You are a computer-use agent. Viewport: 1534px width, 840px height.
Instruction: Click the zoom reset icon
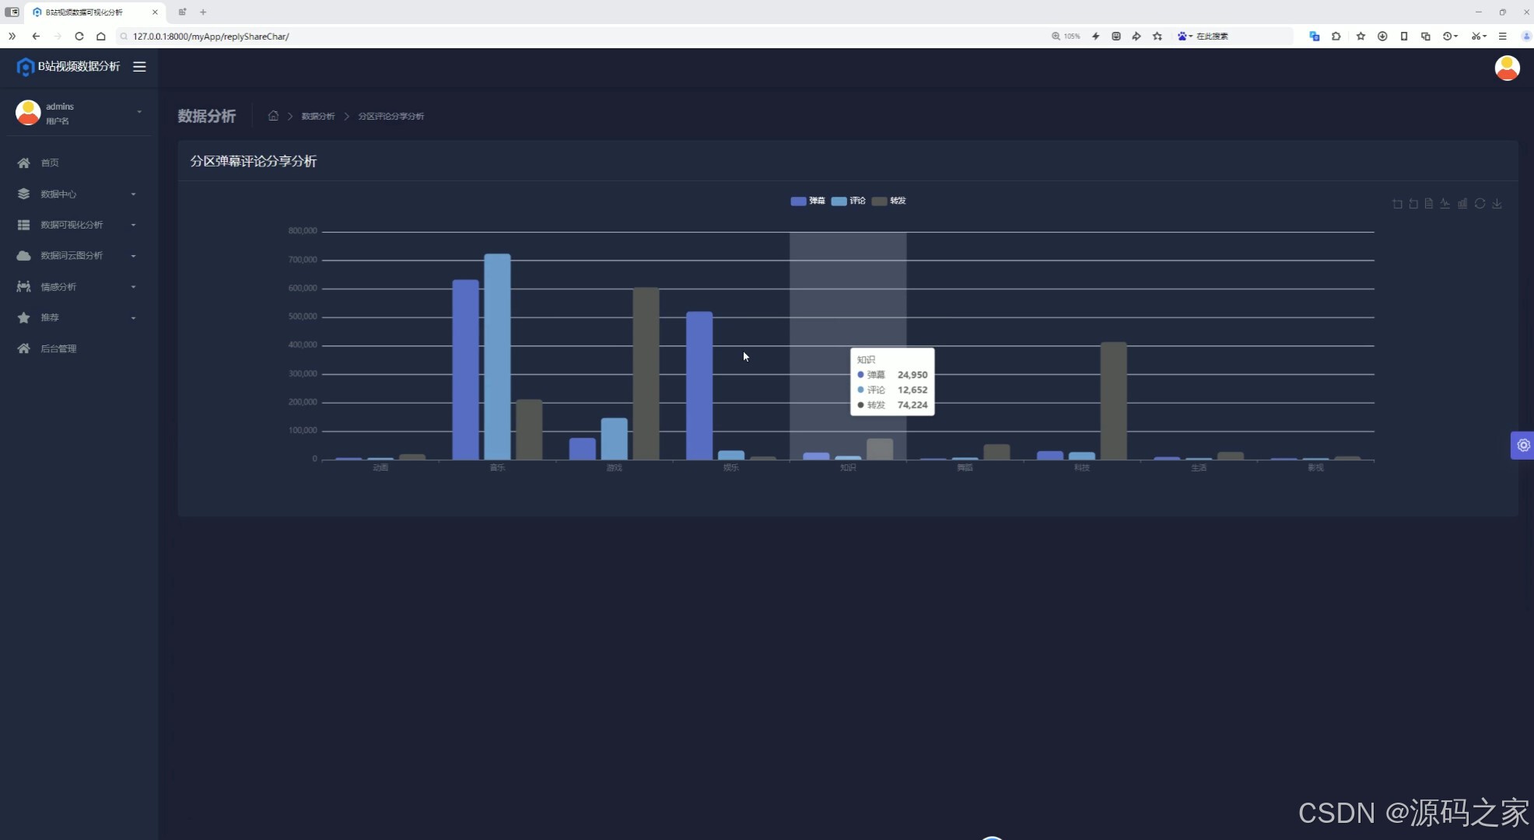click(x=1413, y=204)
